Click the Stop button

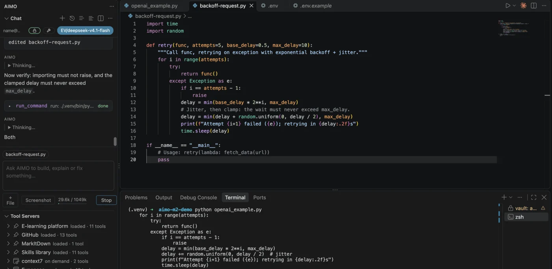click(106, 200)
